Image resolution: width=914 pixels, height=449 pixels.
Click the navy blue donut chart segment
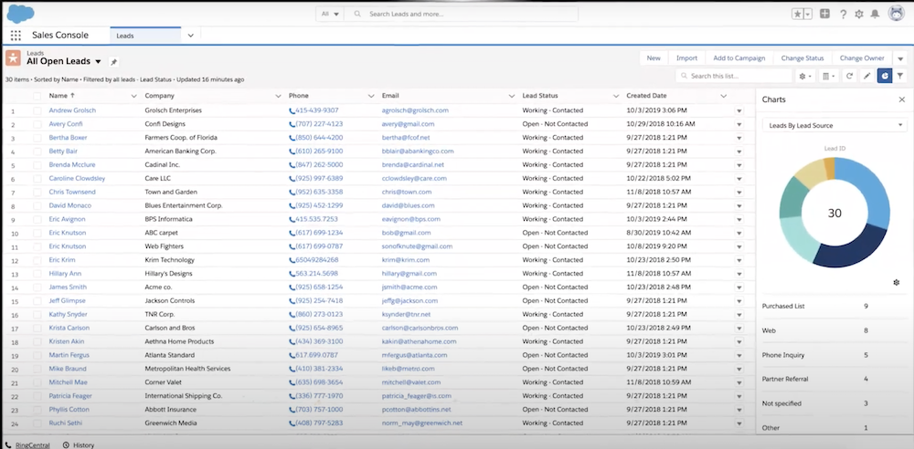tap(848, 247)
